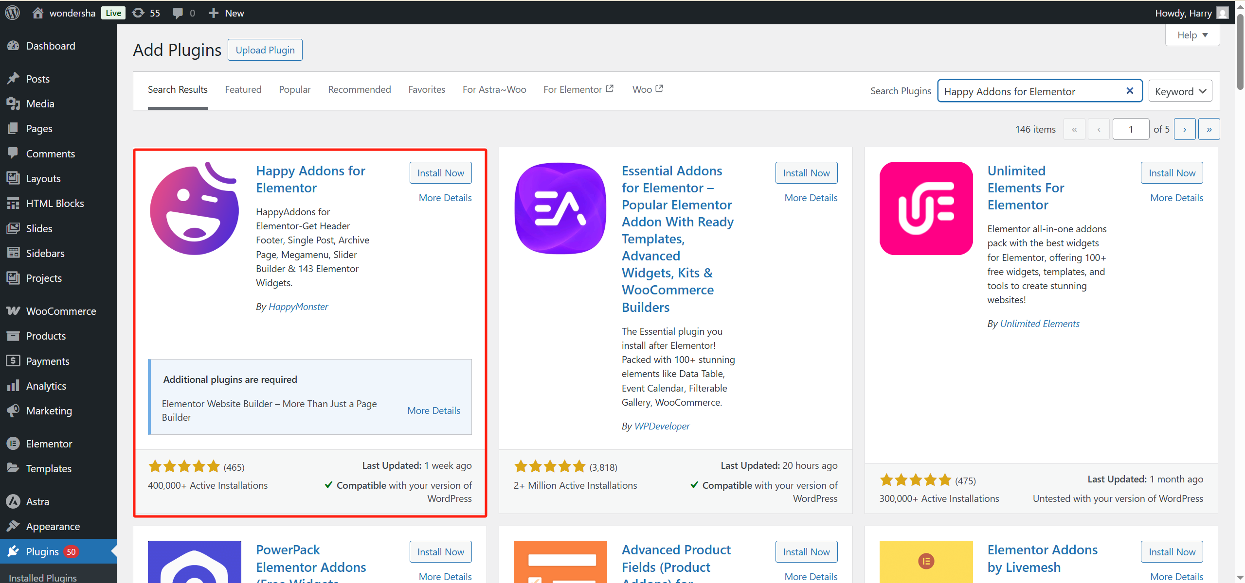Open the Media library from sidebar
Viewport: 1245px width, 583px height.
tap(14, 103)
